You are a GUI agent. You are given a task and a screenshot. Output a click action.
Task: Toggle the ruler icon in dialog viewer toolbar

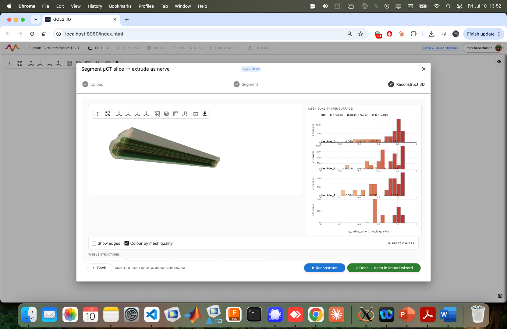pyautogui.click(x=175, y=114)
